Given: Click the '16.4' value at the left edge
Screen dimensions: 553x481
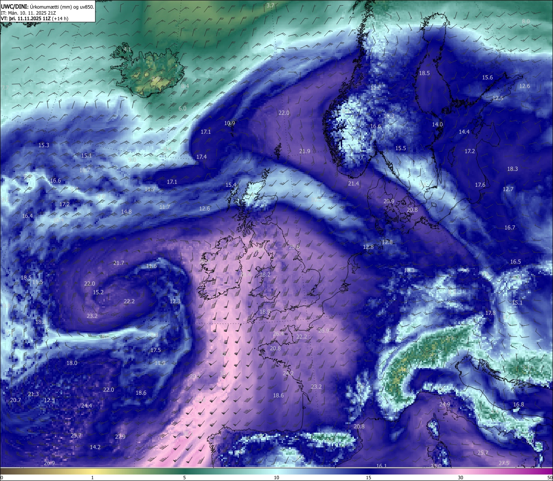Looking at the screenshot, I should click(x=27, y=216).
